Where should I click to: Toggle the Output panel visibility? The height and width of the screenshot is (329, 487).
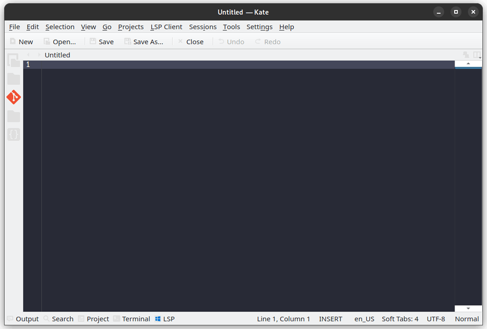click(23, 319)
